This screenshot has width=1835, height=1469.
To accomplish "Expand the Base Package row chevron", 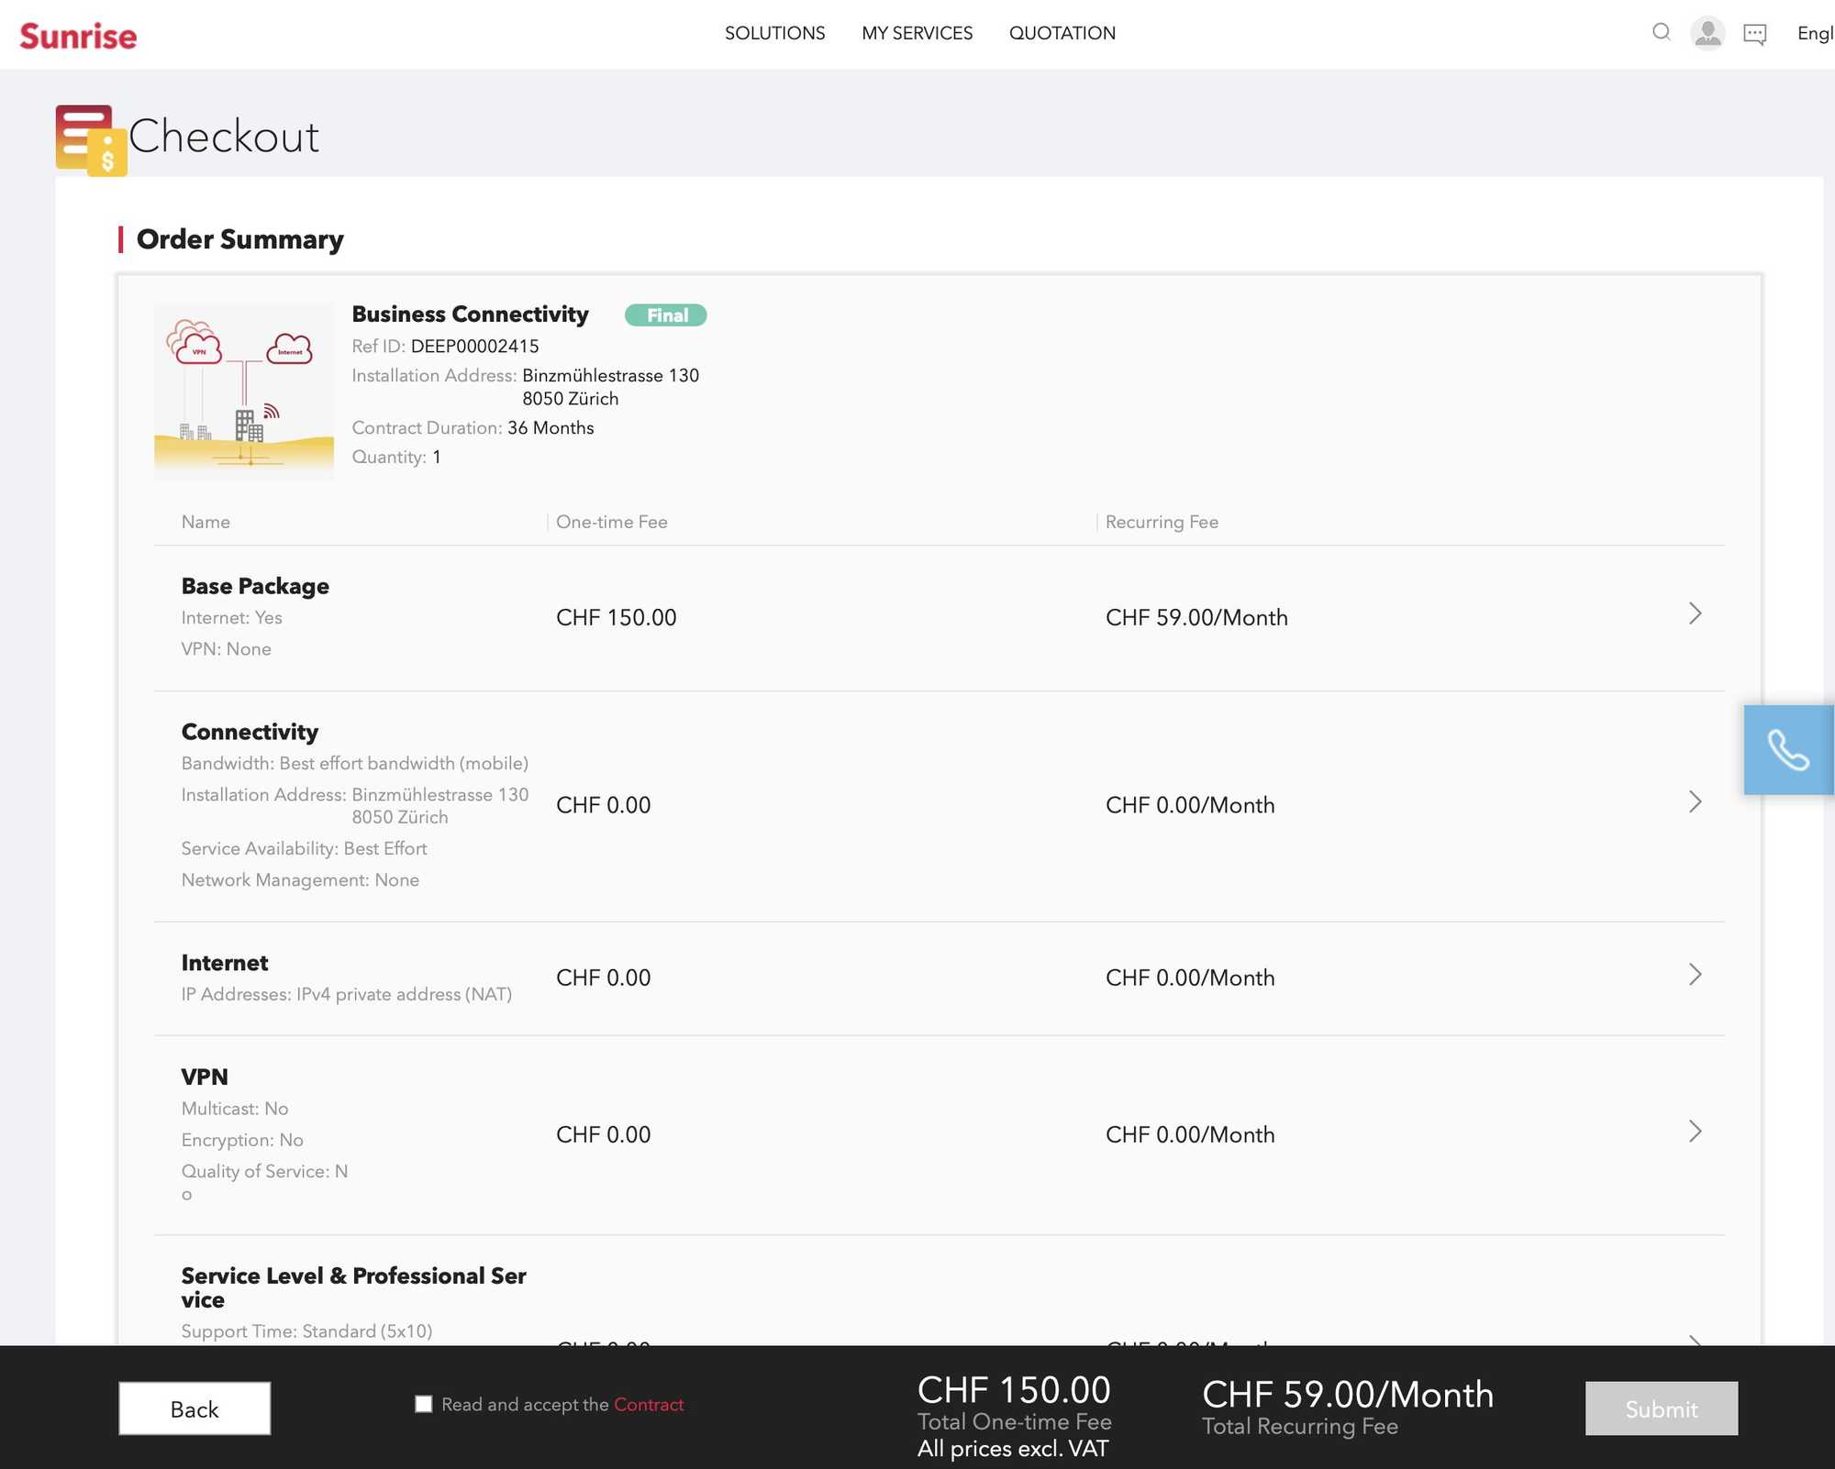I will pos(1695,613).
